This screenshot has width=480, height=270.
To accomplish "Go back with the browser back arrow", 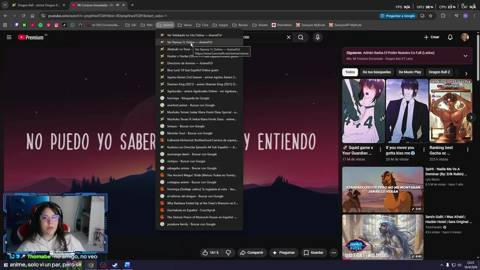I will pyautogui.click(x=5, y=16).
